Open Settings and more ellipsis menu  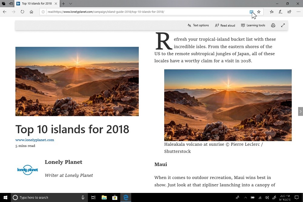click(298, 12)
